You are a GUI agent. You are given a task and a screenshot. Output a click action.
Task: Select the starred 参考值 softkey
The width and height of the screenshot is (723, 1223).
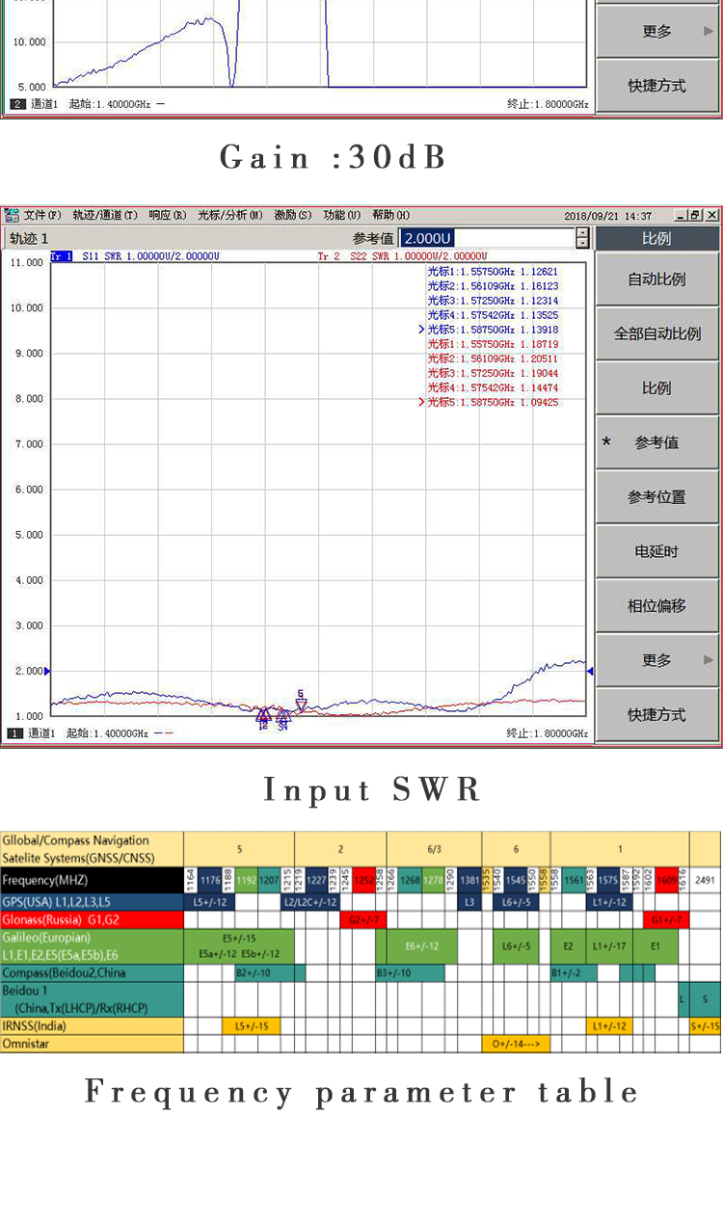(x=656, y=442)
